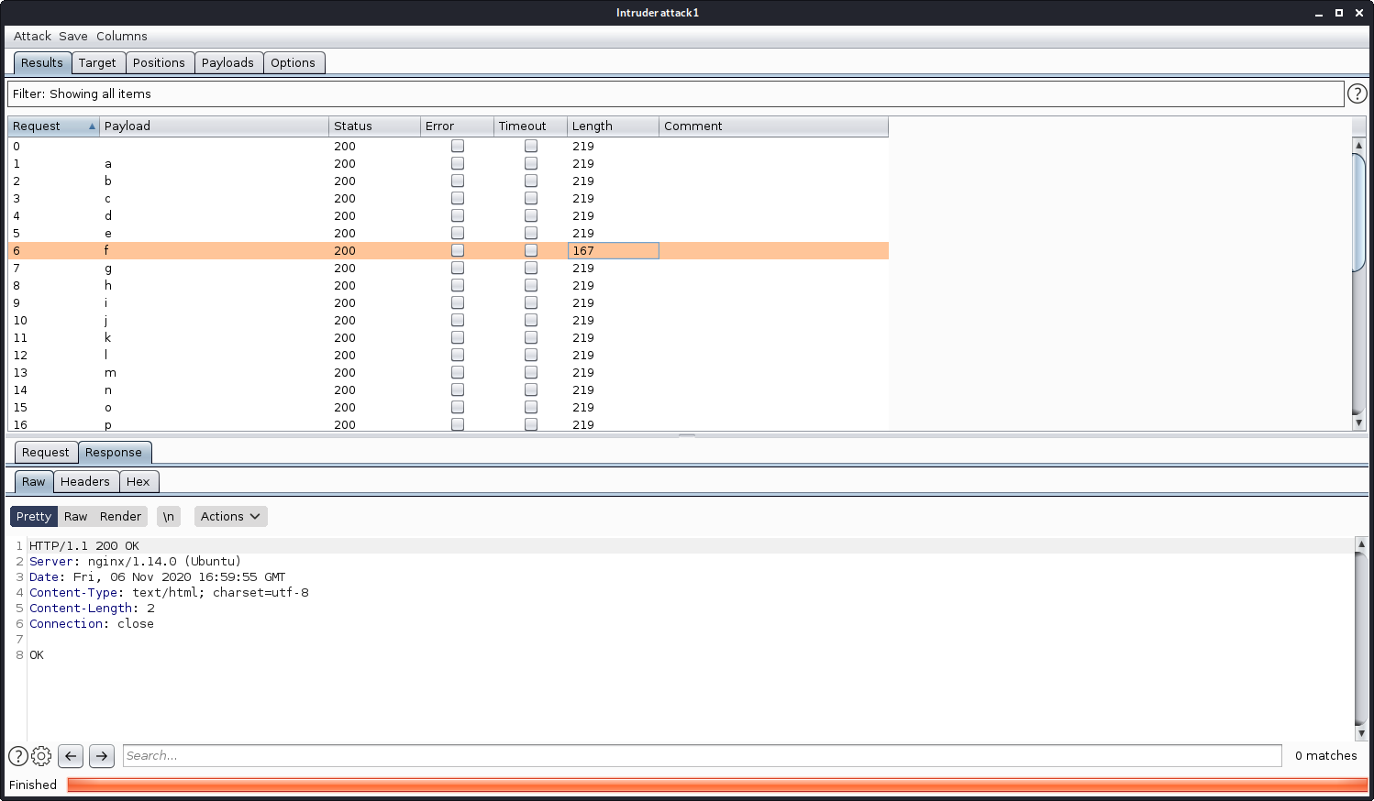Viewport: 1374px width, 801px height.
Task: Open search settings gear icon
Action: tap(41, 756)
